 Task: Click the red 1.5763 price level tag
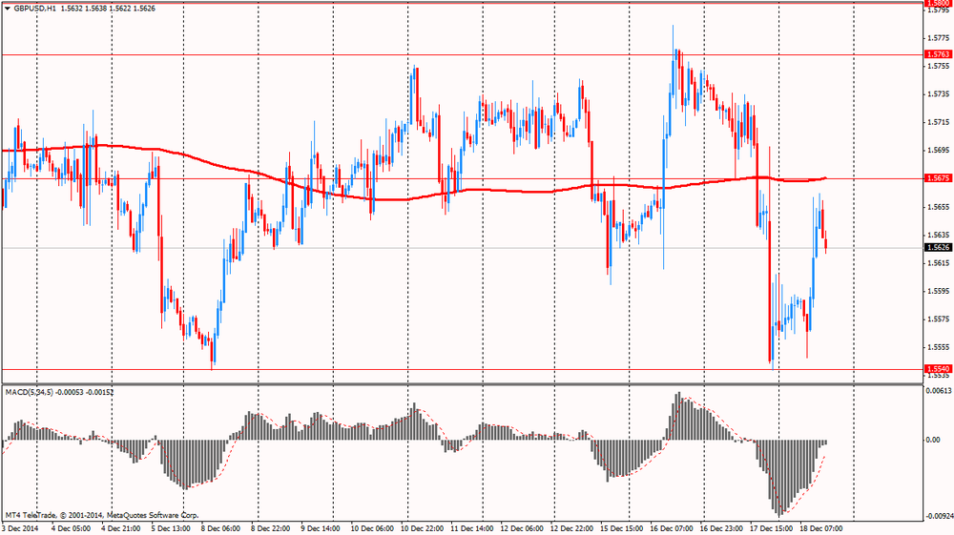(x=937, y=54)
